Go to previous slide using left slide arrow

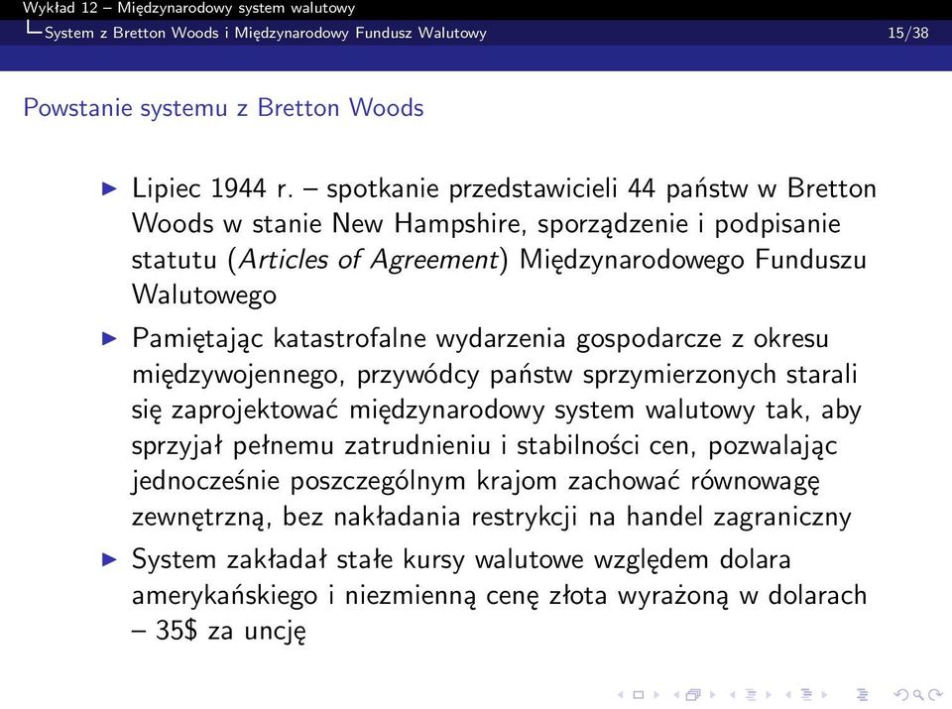pyautogui.click(x=621, y=695)
